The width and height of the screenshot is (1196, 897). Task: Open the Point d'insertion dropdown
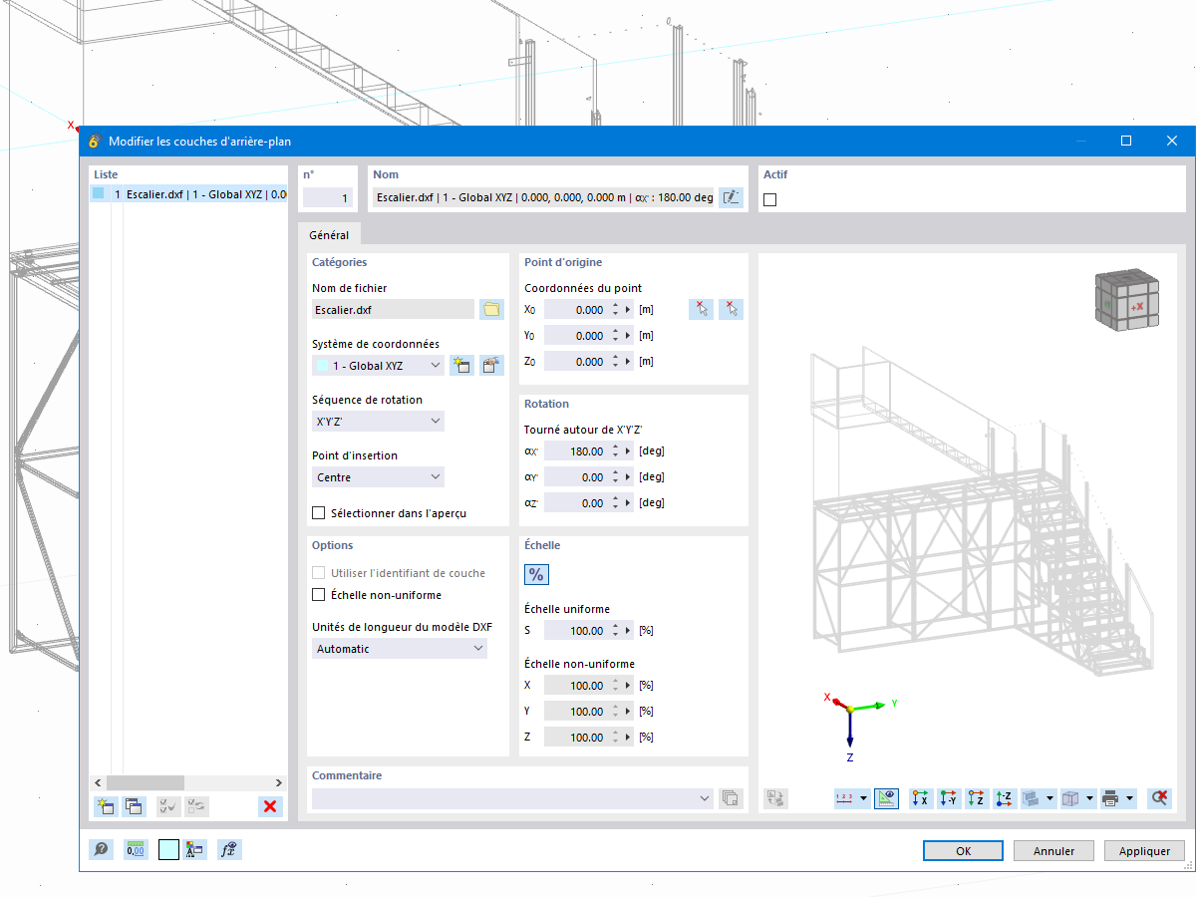378,477
